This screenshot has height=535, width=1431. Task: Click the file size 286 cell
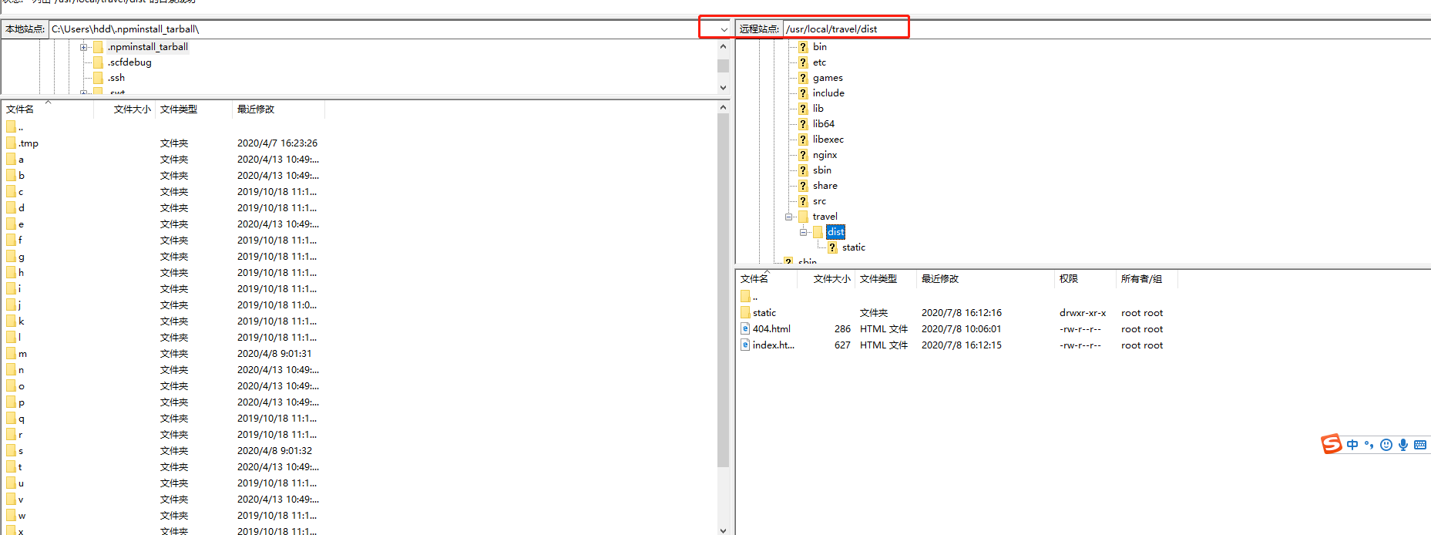point(842,329)
